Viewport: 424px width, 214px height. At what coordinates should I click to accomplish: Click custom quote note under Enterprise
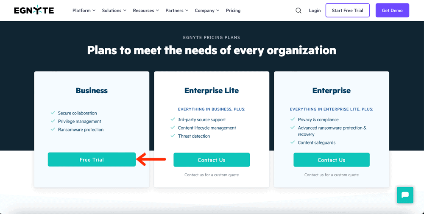point(331,175)
